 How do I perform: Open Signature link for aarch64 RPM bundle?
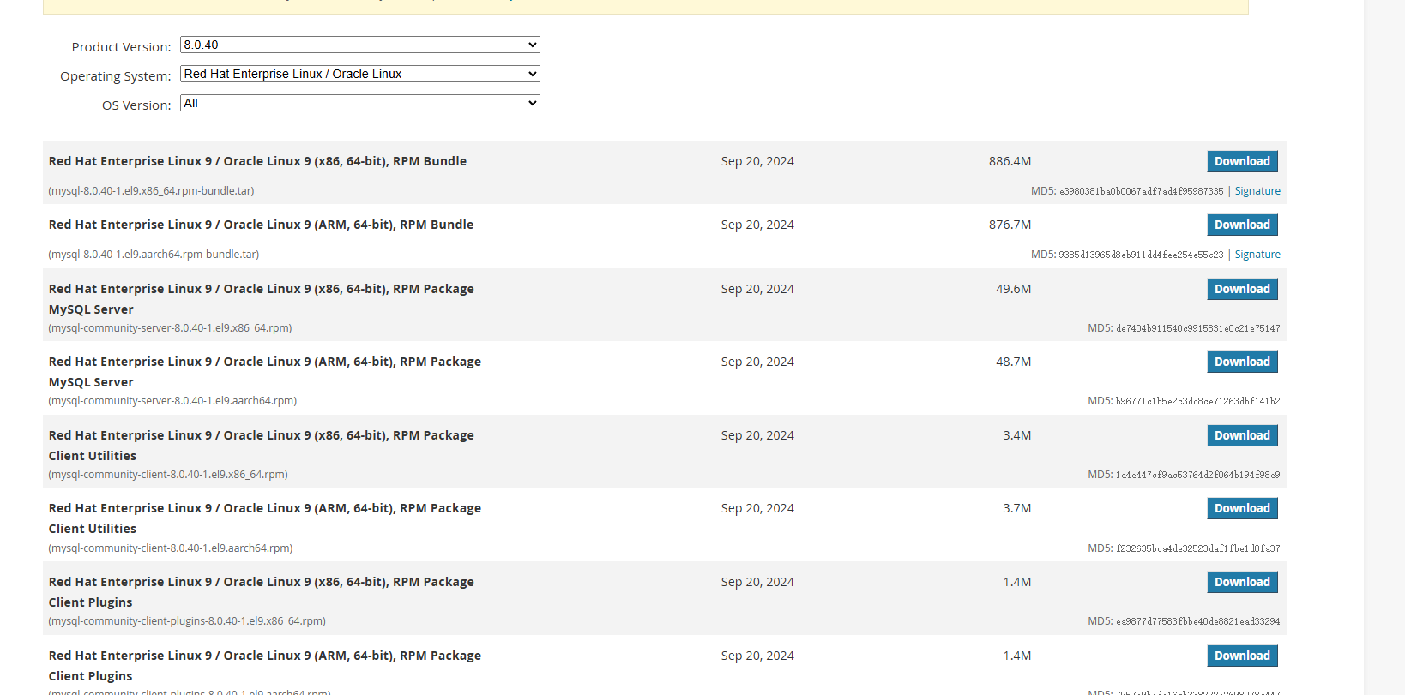1257,255
